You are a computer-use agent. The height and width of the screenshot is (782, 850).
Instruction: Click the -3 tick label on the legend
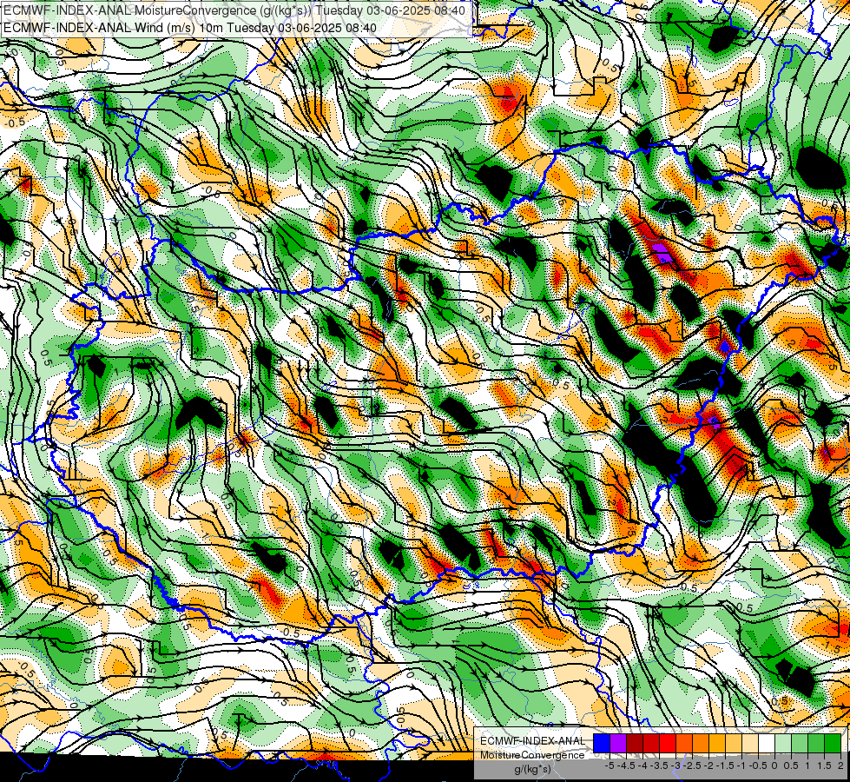click(675, 765)
